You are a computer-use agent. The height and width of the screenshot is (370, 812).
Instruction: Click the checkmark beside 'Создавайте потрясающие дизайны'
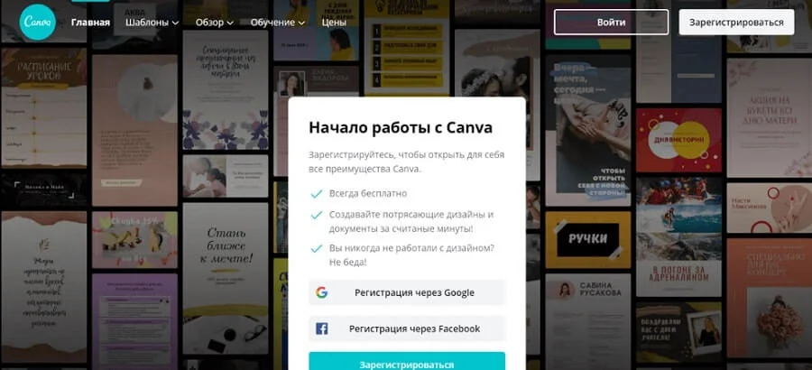coord(316,215)
